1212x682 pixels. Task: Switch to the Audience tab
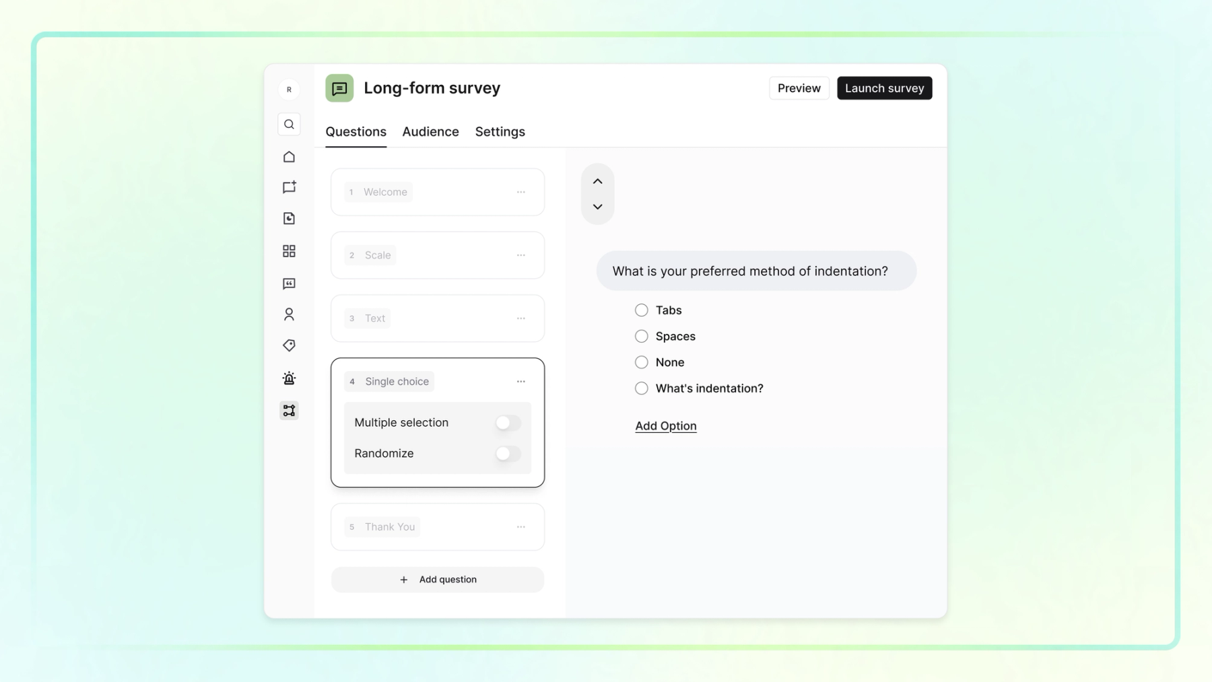pyautogui.click(x=431, y=132)
